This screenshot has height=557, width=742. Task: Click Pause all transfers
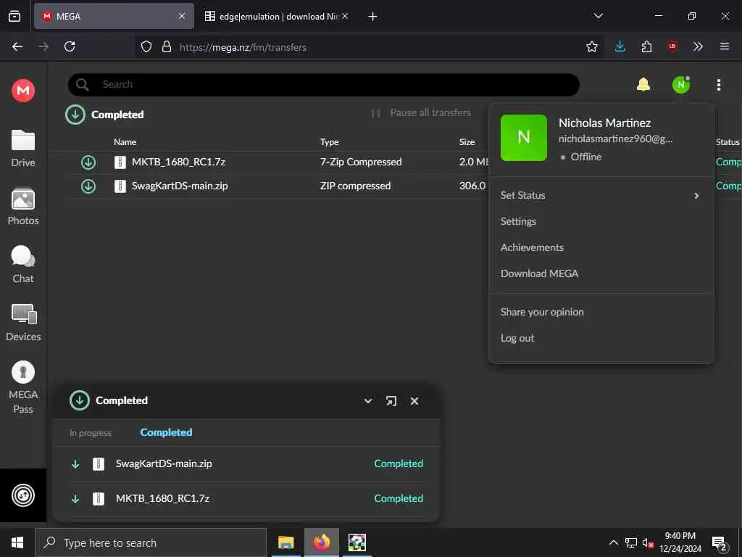(421, 112)
